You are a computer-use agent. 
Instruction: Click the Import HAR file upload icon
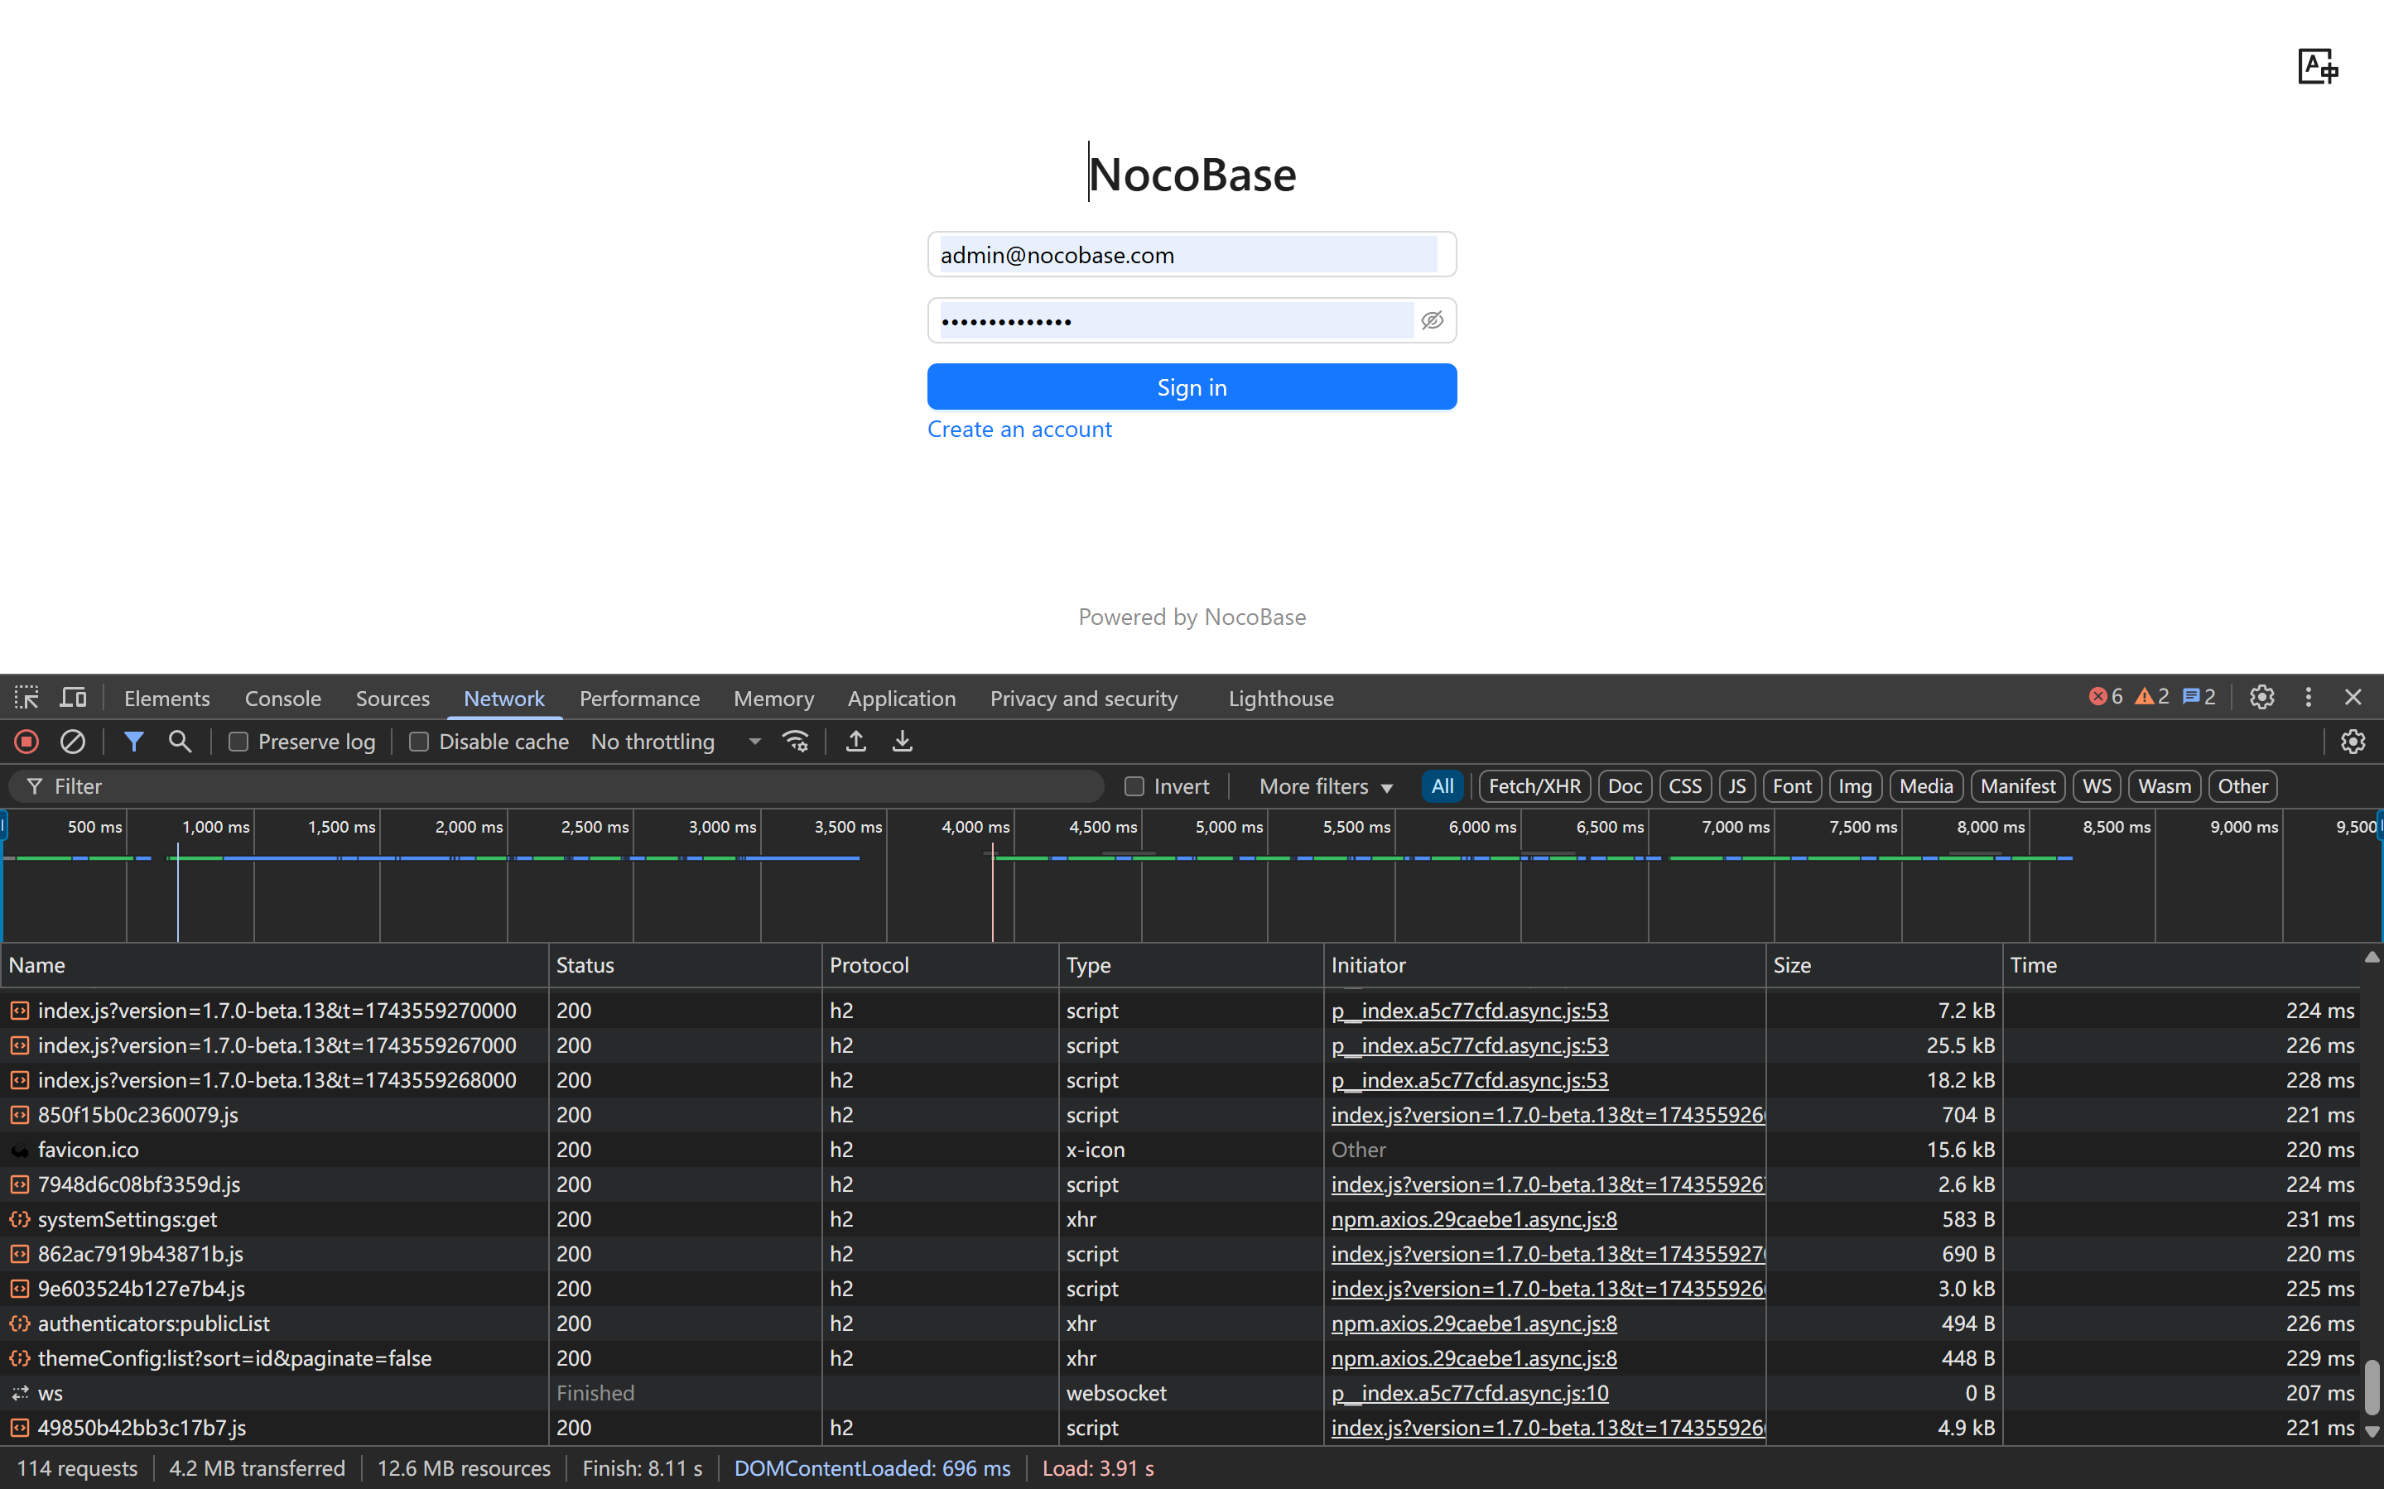856,742
